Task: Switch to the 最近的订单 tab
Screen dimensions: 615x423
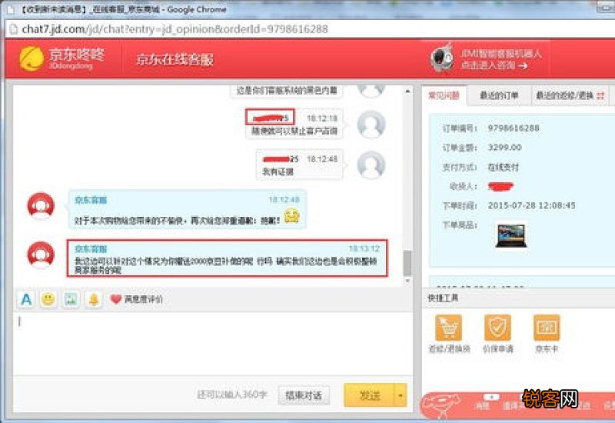Action: (x=499, y=95)
